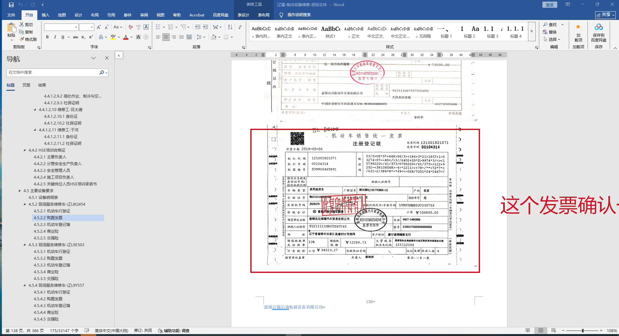This screenshot has height=336, width=619.
Task: Open the 审阅 ribbon tab
Action: (x=144, y=15)
